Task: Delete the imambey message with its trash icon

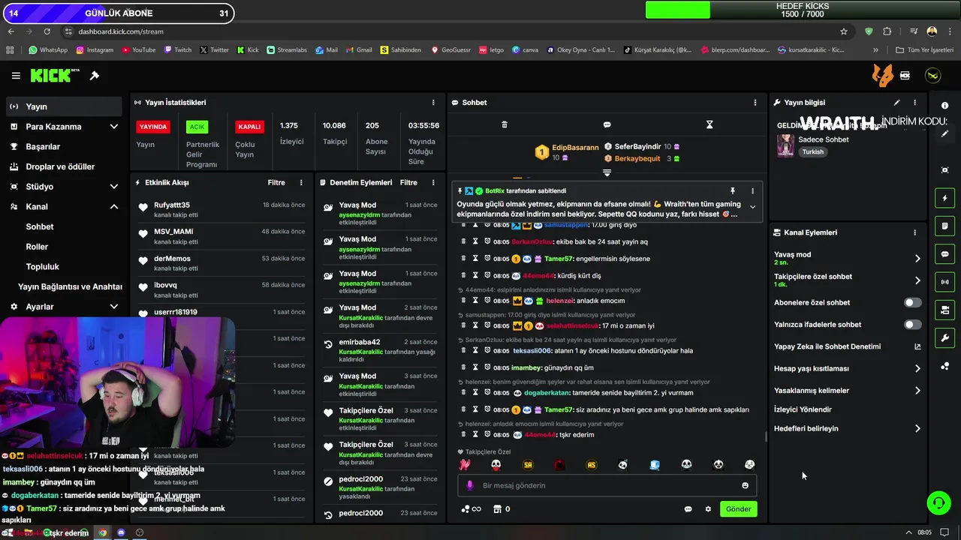Action: pos(463,367)
